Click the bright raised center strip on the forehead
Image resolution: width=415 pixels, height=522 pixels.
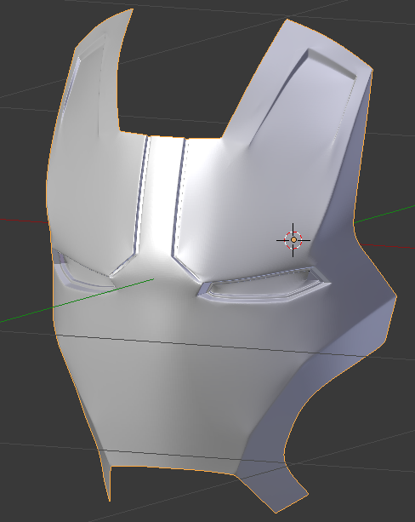click(x=162, y=197)
